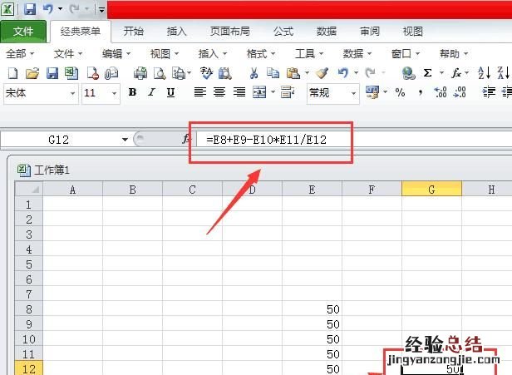The width and height of the screenshot is (512, 375).
Task: Select column E header
Action: (x=312, y=190)
